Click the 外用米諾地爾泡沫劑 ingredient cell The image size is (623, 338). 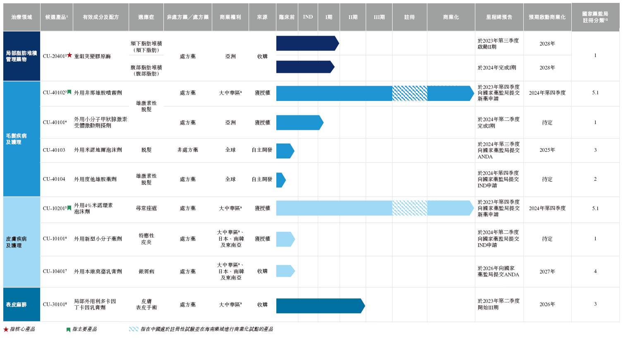(98, 150)
